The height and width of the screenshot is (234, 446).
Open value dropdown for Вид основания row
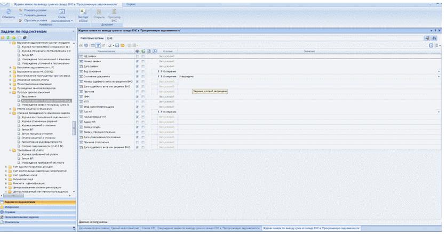click(439, 71)
